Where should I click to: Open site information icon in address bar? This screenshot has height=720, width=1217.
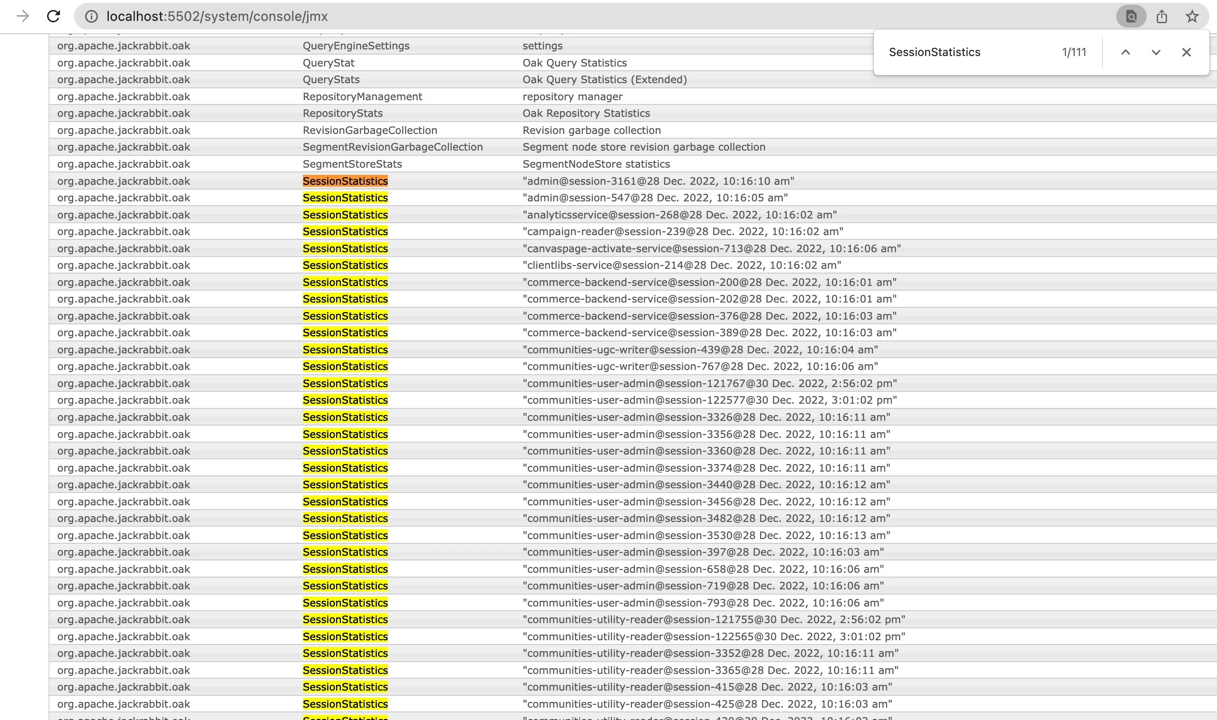[x=91, y=17]
